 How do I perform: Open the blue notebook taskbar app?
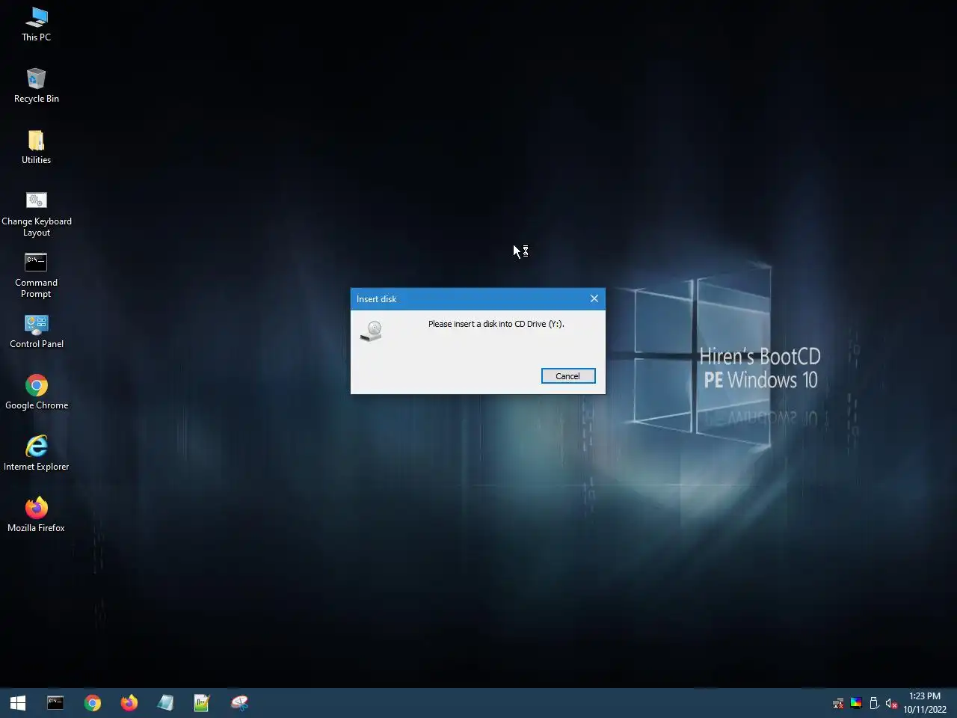click(165, 703)
